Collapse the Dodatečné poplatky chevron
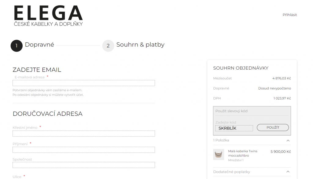313x179 pixels. coord(288,172)
